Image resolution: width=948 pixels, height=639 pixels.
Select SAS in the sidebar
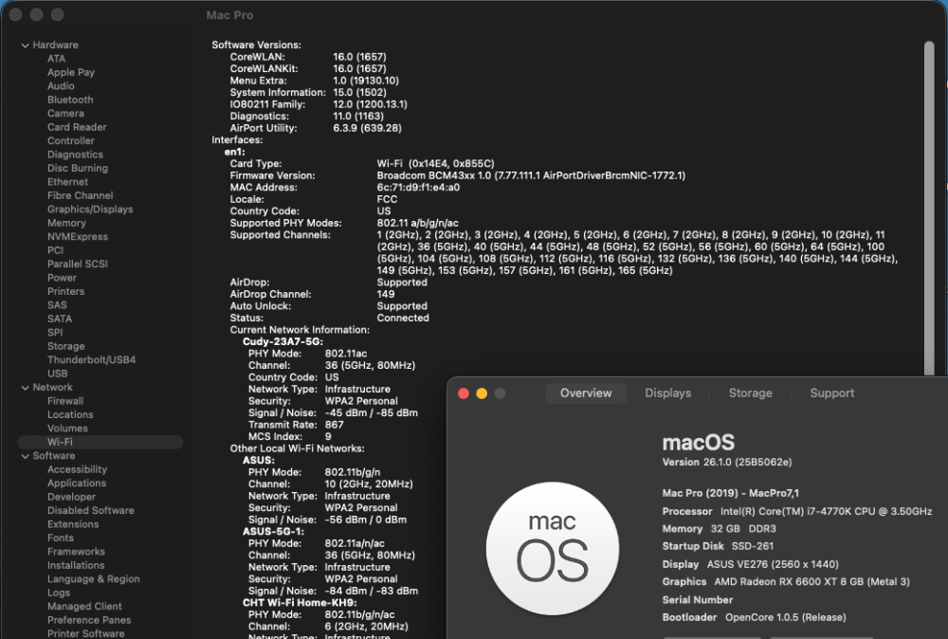click(57, 305)
